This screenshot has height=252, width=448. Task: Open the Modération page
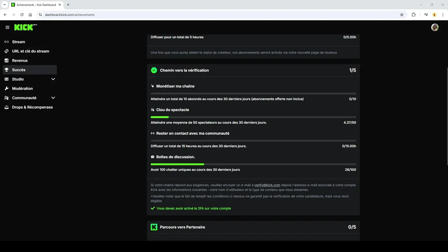coord(30,89)
